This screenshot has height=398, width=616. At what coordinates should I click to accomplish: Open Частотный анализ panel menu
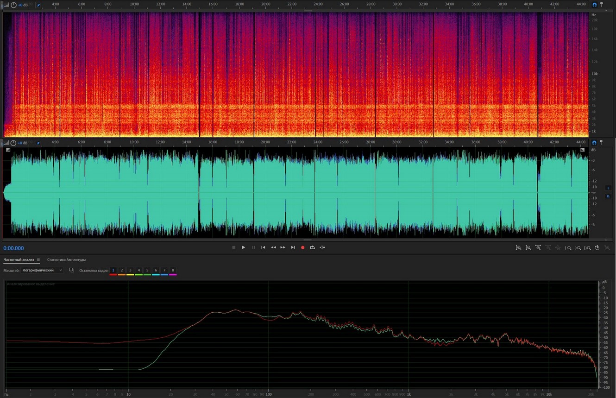coord(38,260)
